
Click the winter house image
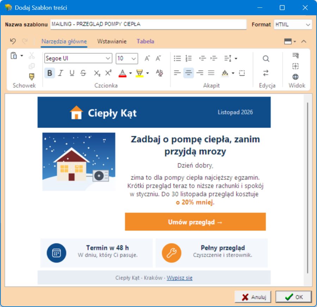coord(79,162)
